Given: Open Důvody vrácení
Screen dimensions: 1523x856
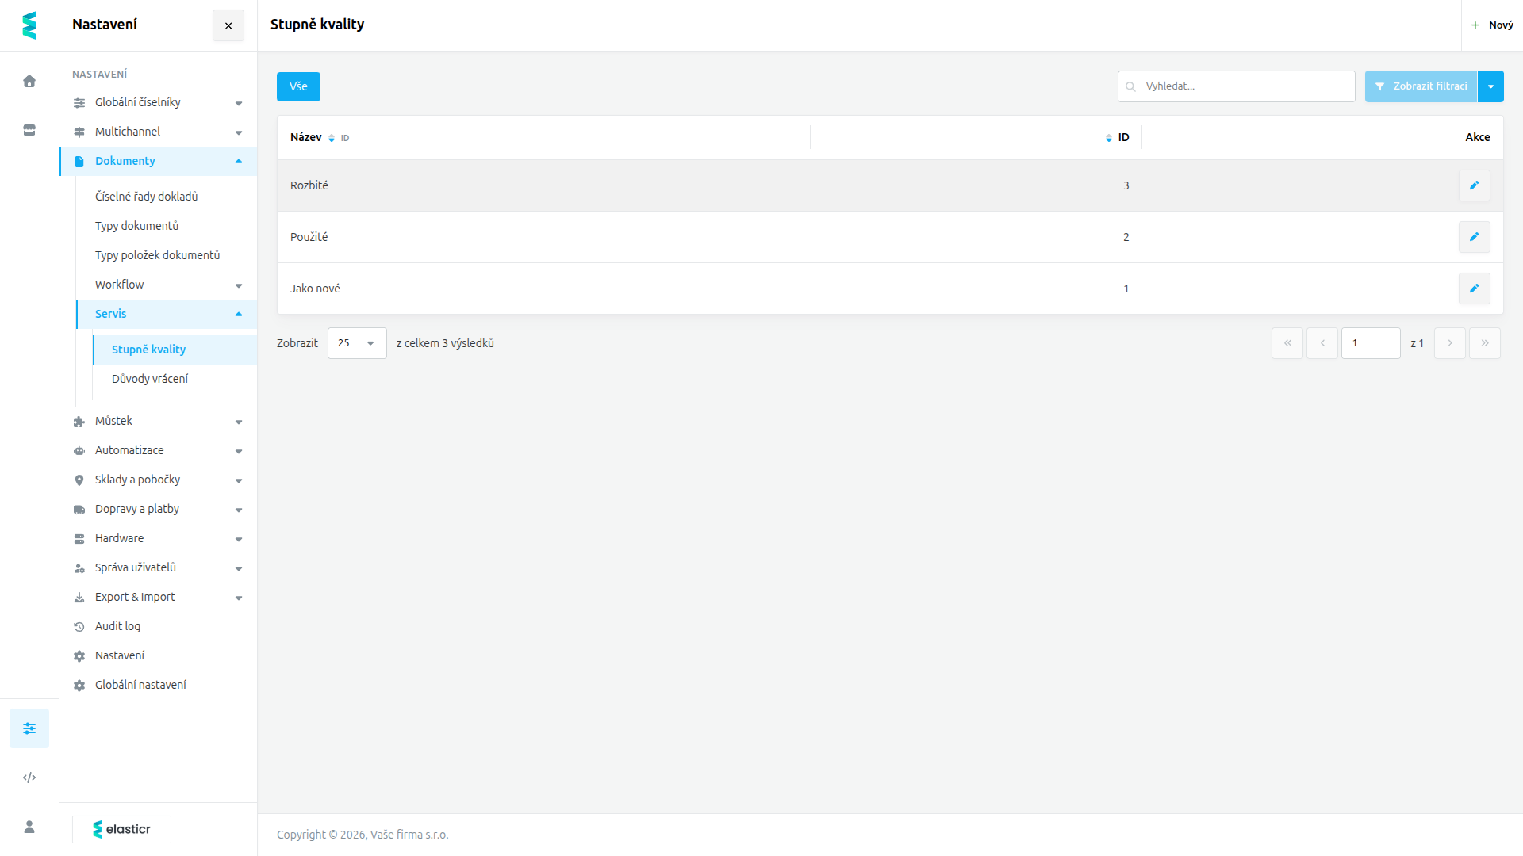Looking at the screenshot, I should point(150,379).
